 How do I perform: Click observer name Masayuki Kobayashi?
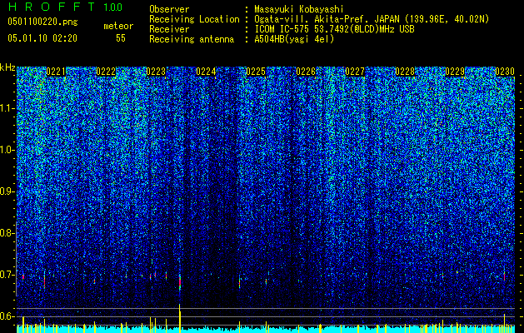299,10
